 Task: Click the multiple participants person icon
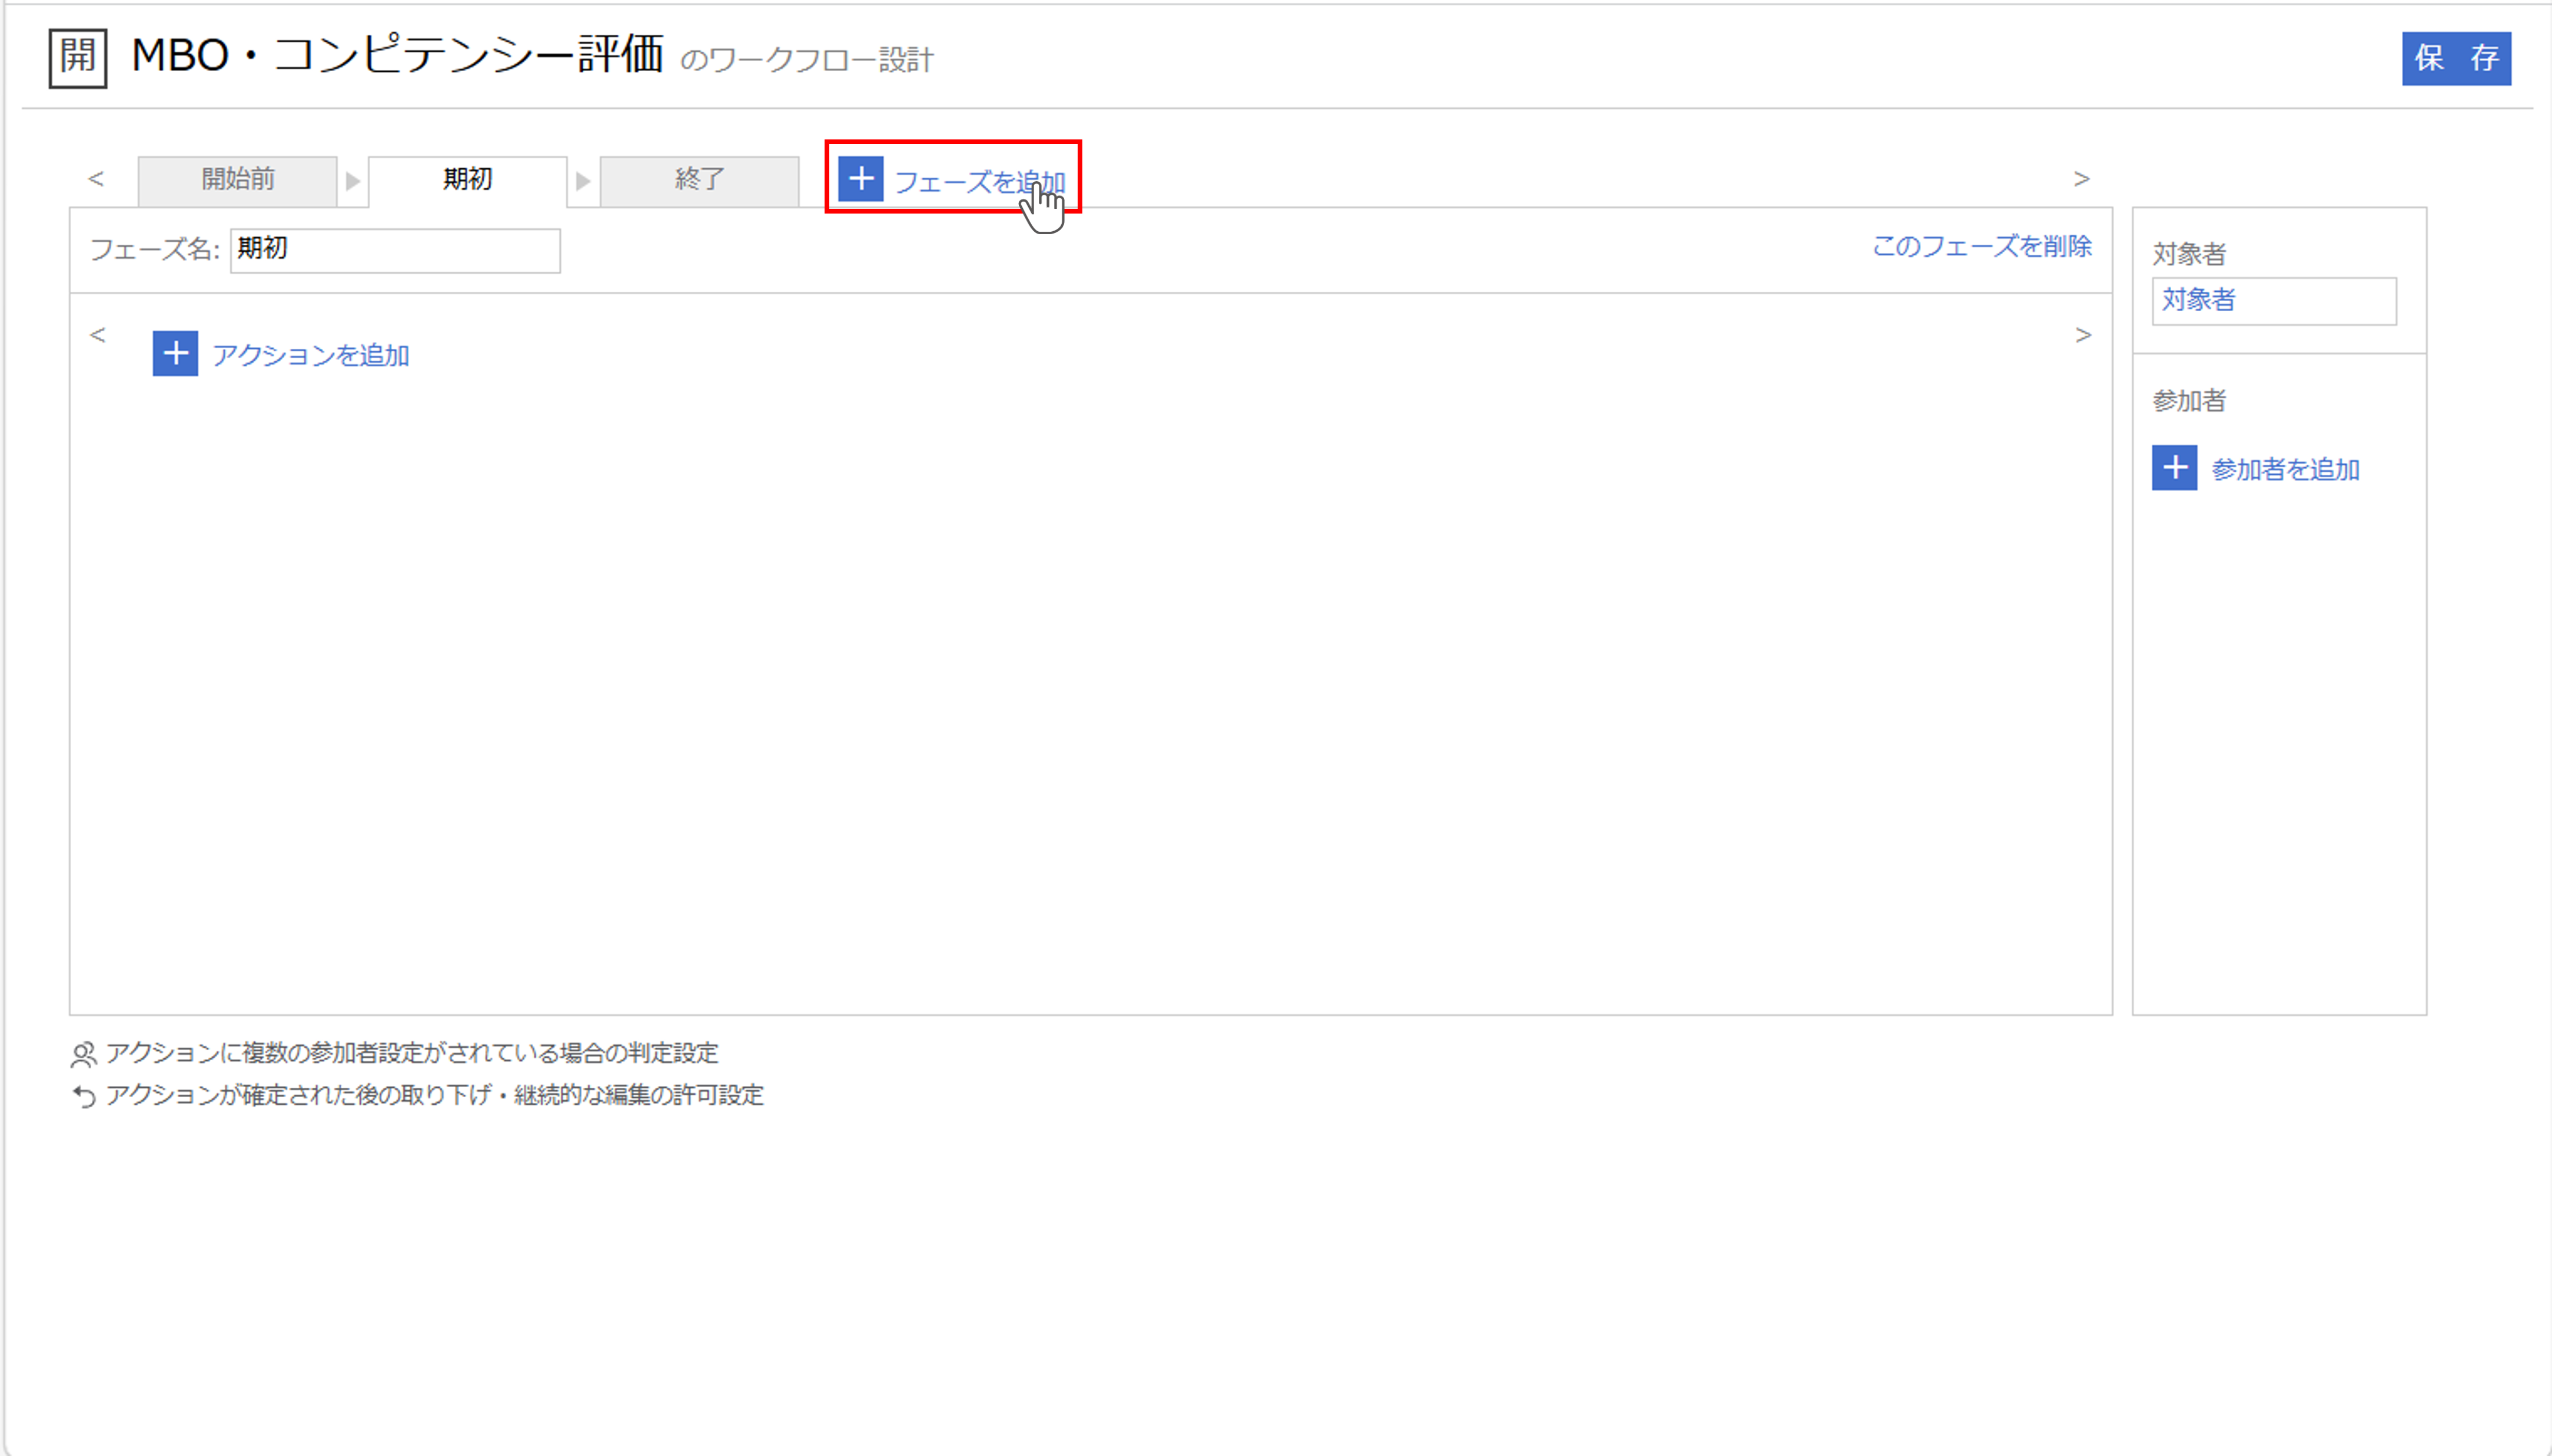click(x=84, y=1054)
